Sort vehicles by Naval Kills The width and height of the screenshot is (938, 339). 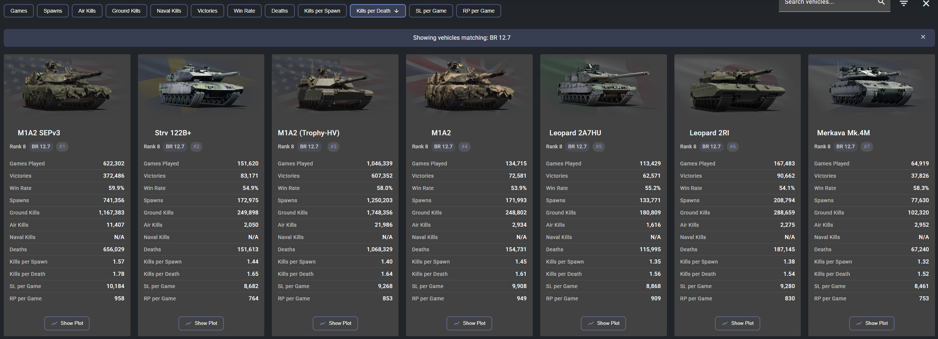tap(169, 11)
